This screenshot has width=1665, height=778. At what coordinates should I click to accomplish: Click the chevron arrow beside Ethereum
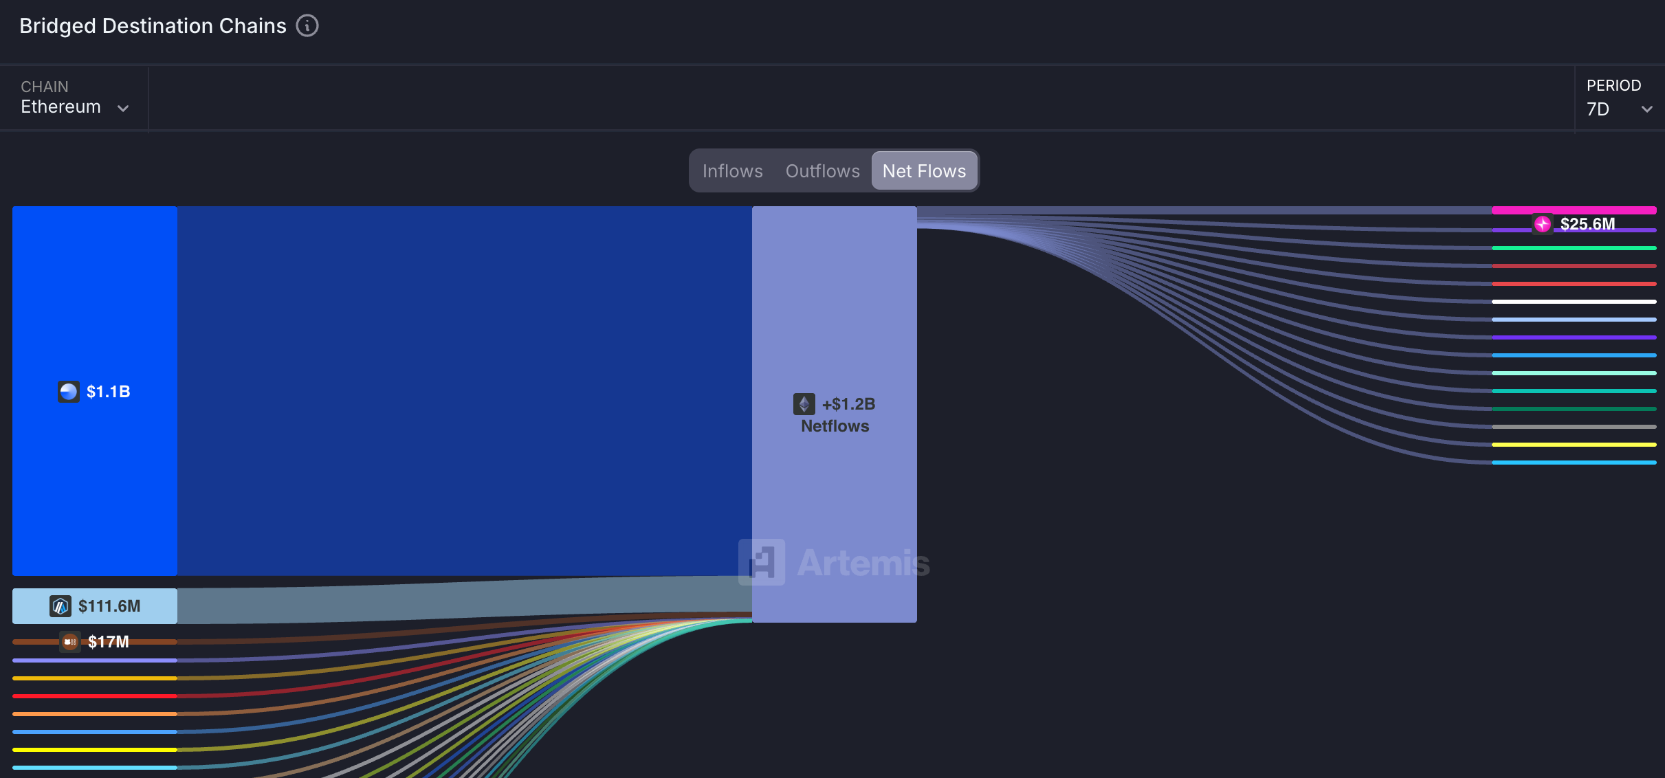[123, 109]
